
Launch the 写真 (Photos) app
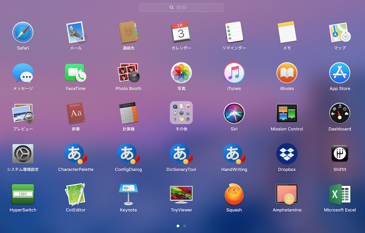pos(181,73)
